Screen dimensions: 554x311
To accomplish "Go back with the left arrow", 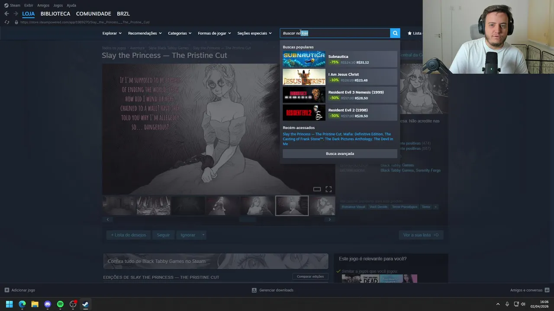I will pyautogui.click(x=6, y=14).
